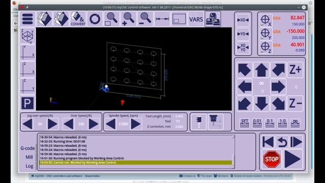
Task: Open the G-code tab
Action: pyautogui.click(x=27, y=148)
